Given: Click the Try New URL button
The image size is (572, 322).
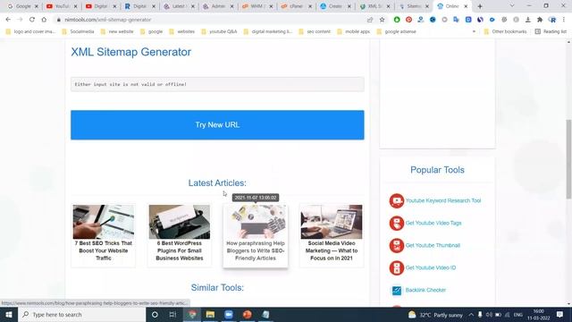Looking at the screenshot, I should coord(217,125).
